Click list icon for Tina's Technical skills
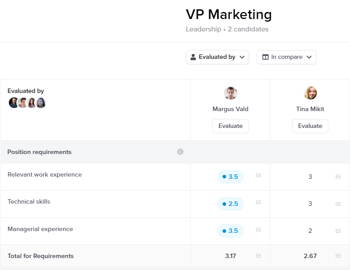Screen dimensions: 350x270 tap(338, 204)
